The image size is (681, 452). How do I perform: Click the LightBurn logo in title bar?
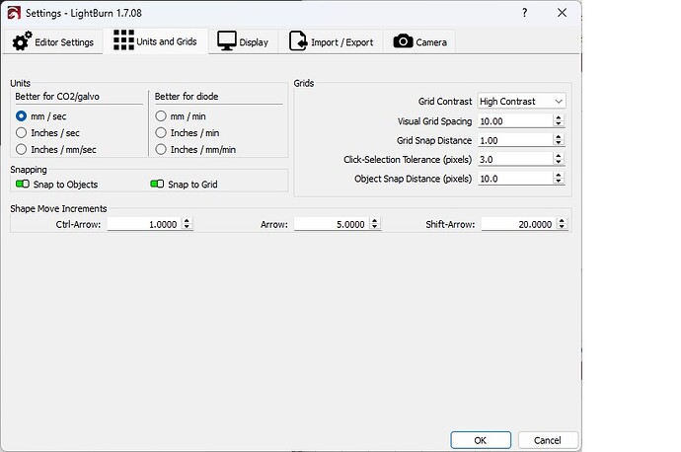[14, 13]
